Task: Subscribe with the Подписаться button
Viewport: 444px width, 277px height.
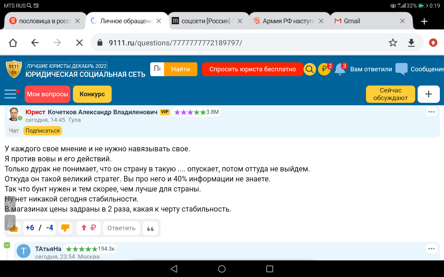Action: 42,131
